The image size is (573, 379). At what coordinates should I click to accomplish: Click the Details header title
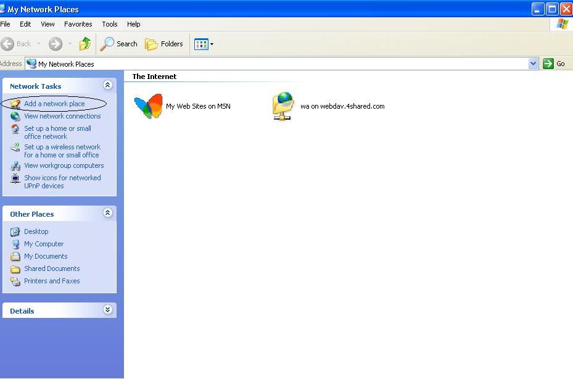22,311
